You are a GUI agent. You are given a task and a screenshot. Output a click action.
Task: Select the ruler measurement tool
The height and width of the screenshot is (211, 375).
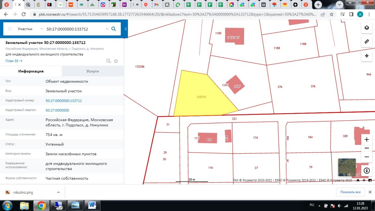pos(367,42)
